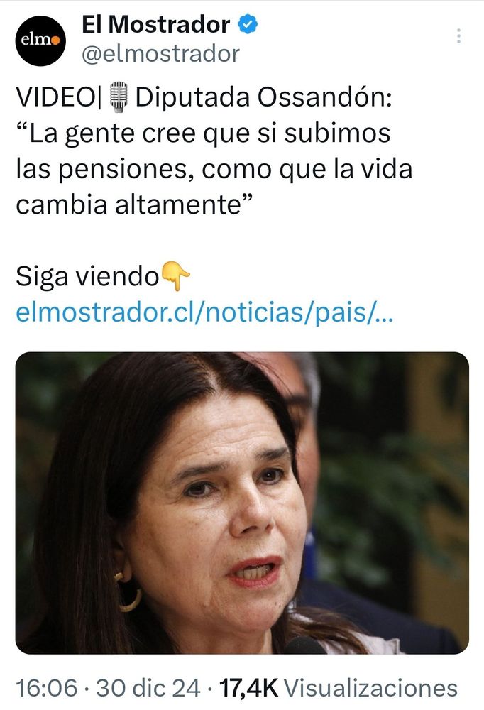Click the pointing hand emoji

[x=176, y=275]
